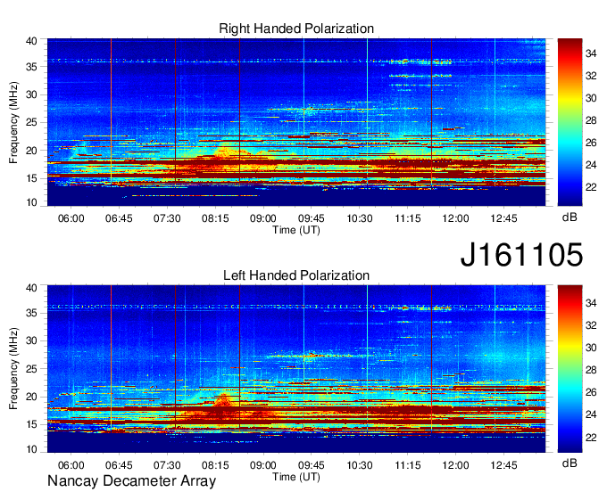Click 11:15 time tick on left-handed plot

[408, 465]
